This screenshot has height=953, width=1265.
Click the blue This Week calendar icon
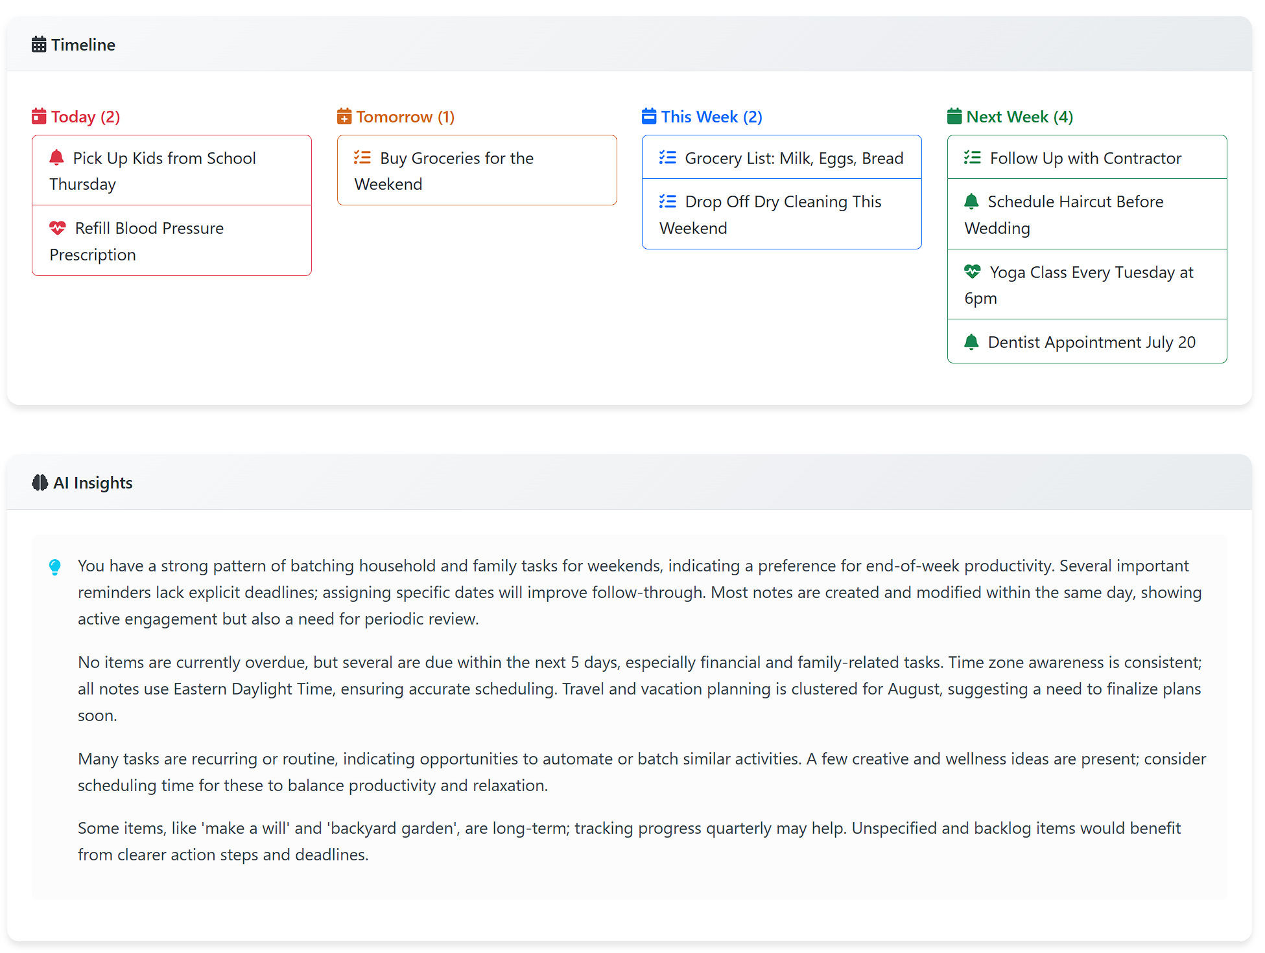649,117
